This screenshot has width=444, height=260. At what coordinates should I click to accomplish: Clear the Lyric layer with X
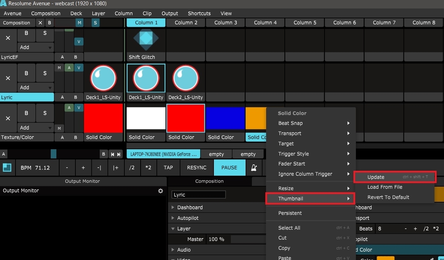(x=8, y=78)
